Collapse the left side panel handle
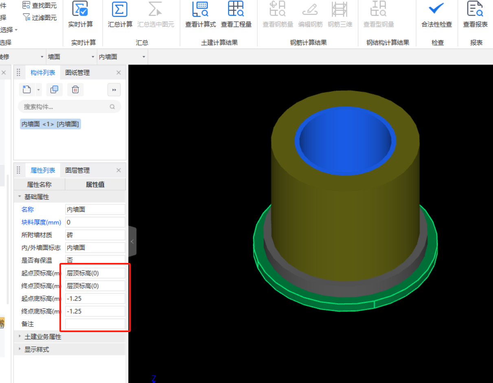Image resolution: width=493 pixels, height=383 pixels. (132, 241)
